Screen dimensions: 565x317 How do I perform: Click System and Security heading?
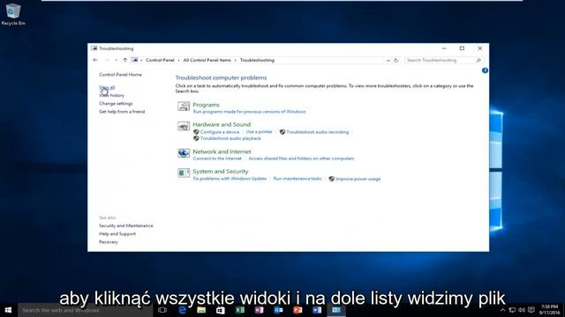221,172
